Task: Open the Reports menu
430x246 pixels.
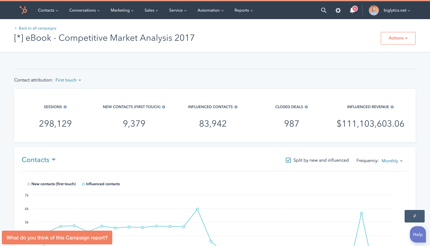Action: pyautogui.click(x=243, y=10)
